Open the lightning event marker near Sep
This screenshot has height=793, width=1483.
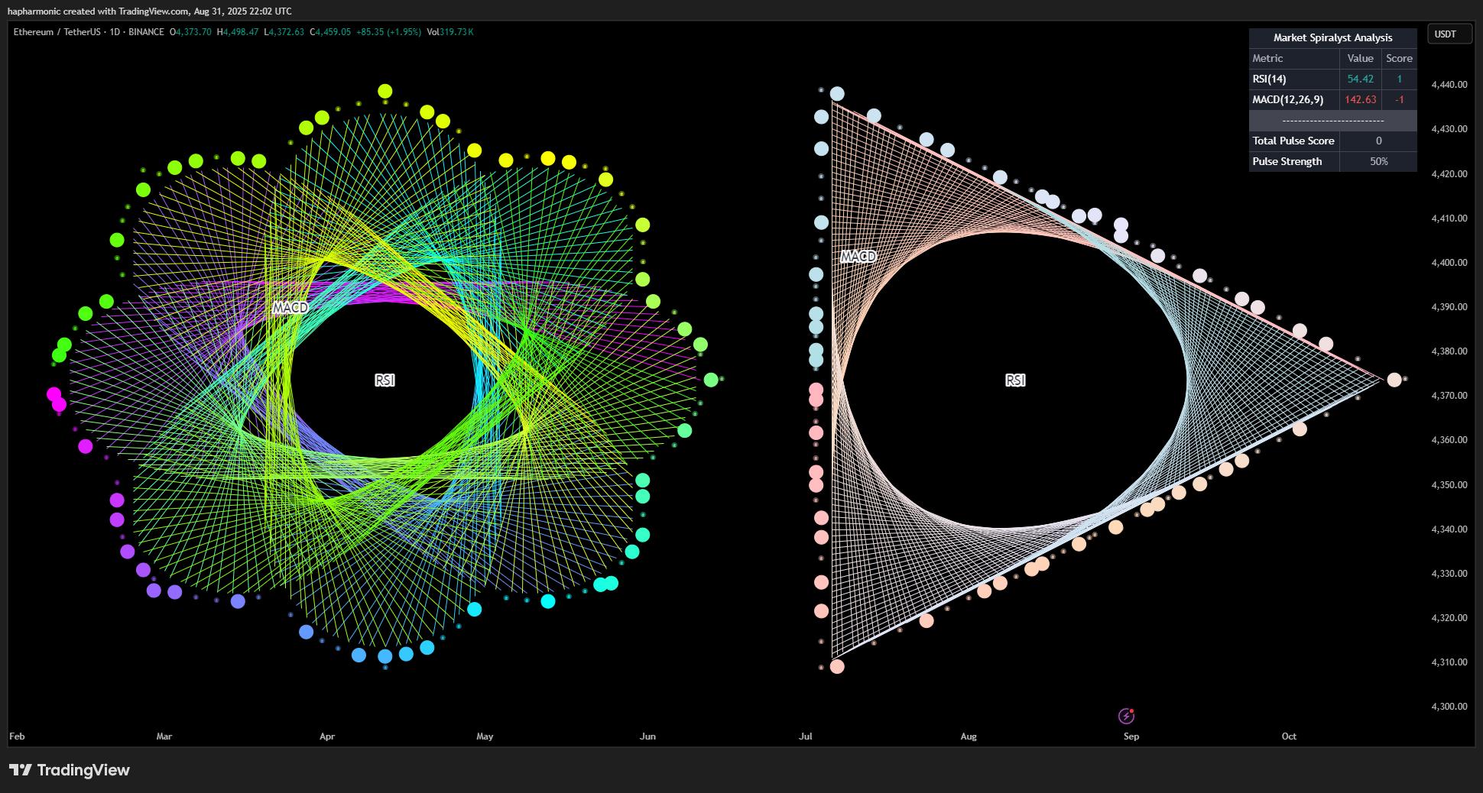1126,716
